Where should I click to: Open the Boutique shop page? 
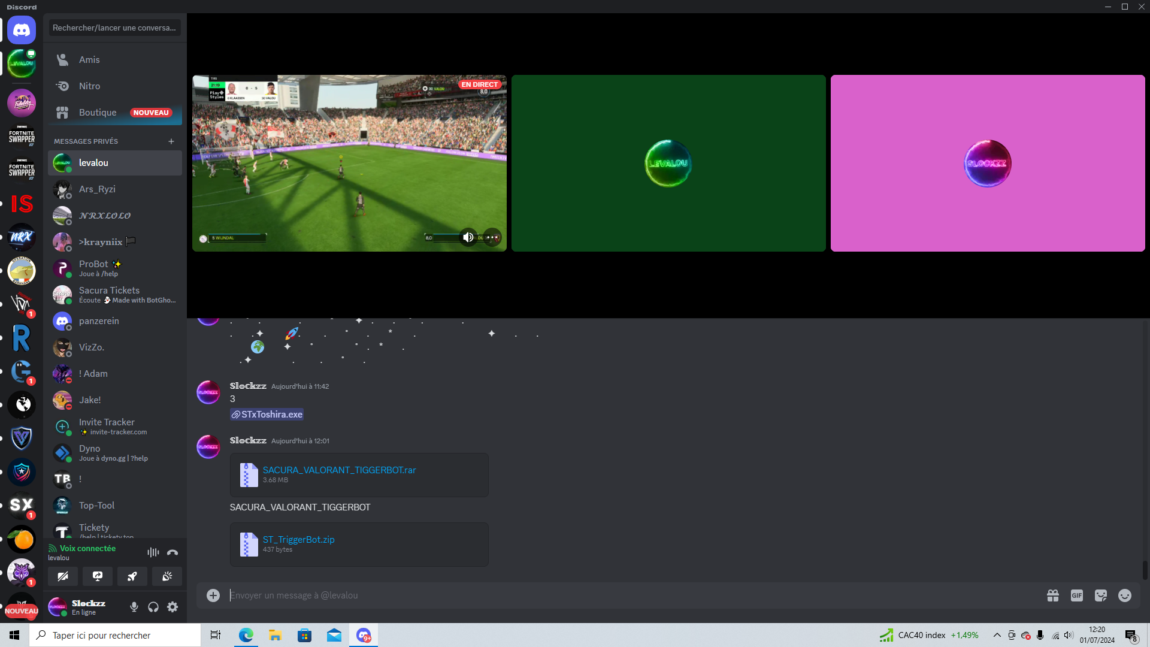(115, 113)
